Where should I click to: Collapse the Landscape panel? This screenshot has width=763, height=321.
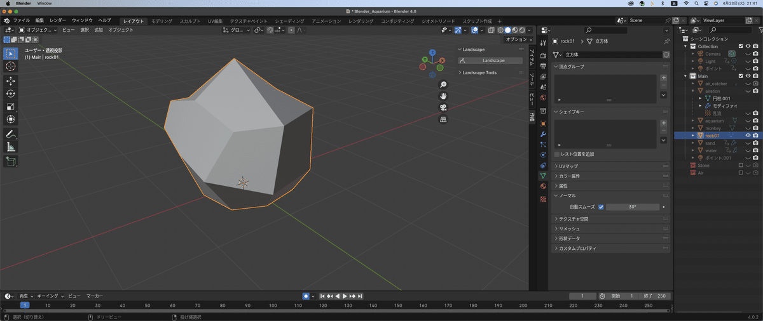coord(459,49)
